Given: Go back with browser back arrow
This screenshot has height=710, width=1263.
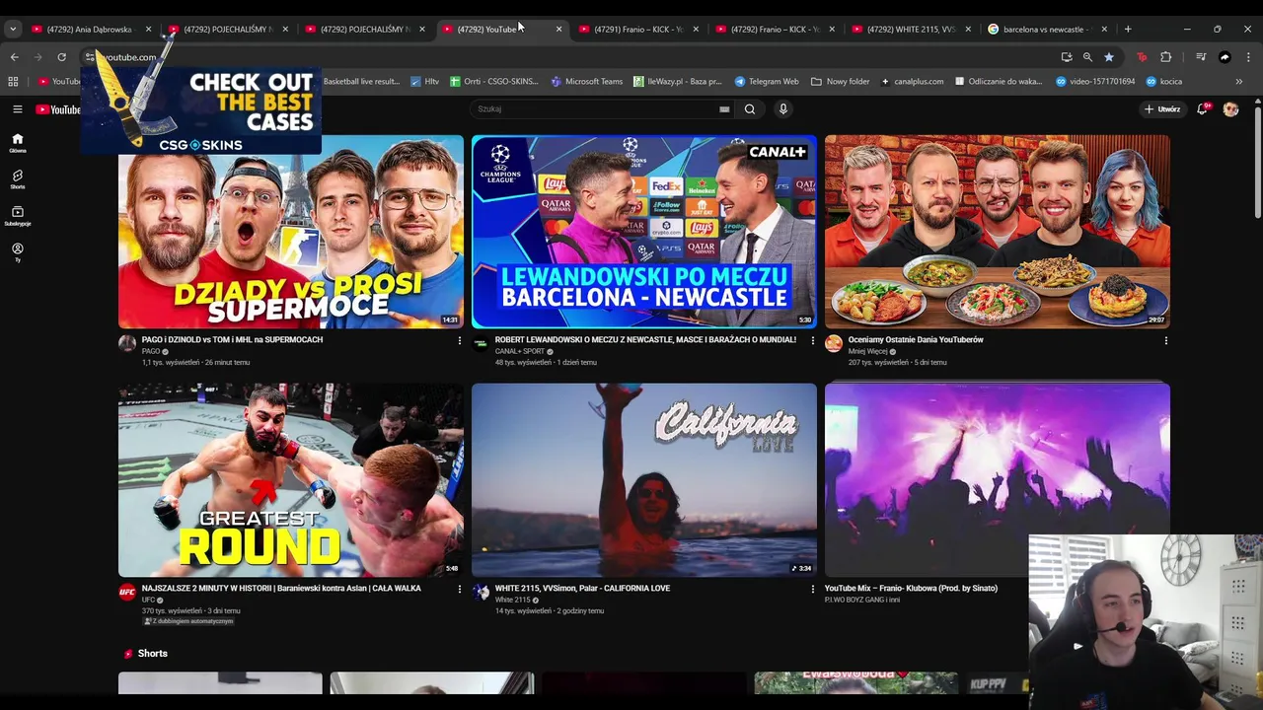Looking at the screenshot, I should (x=14, y=57).
